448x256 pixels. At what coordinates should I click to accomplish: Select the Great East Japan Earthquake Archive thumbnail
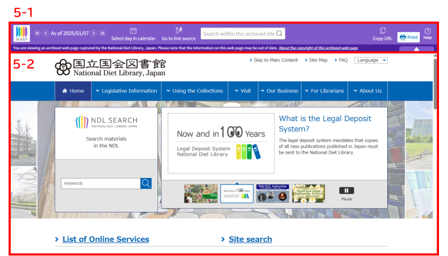coord(308,194)
